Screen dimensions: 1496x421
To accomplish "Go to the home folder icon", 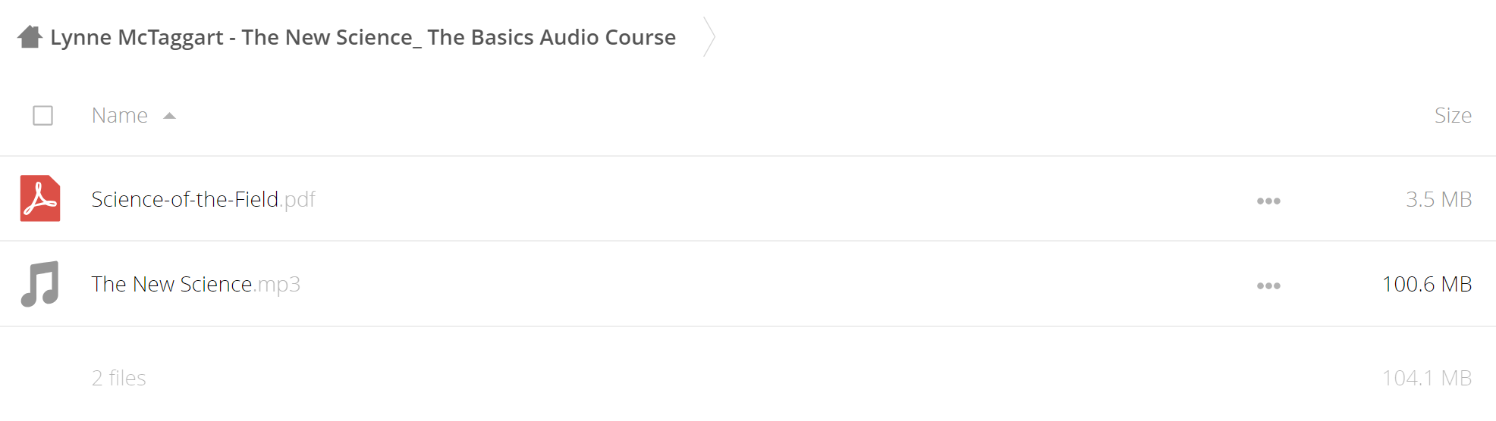I will tap(30, 36).
